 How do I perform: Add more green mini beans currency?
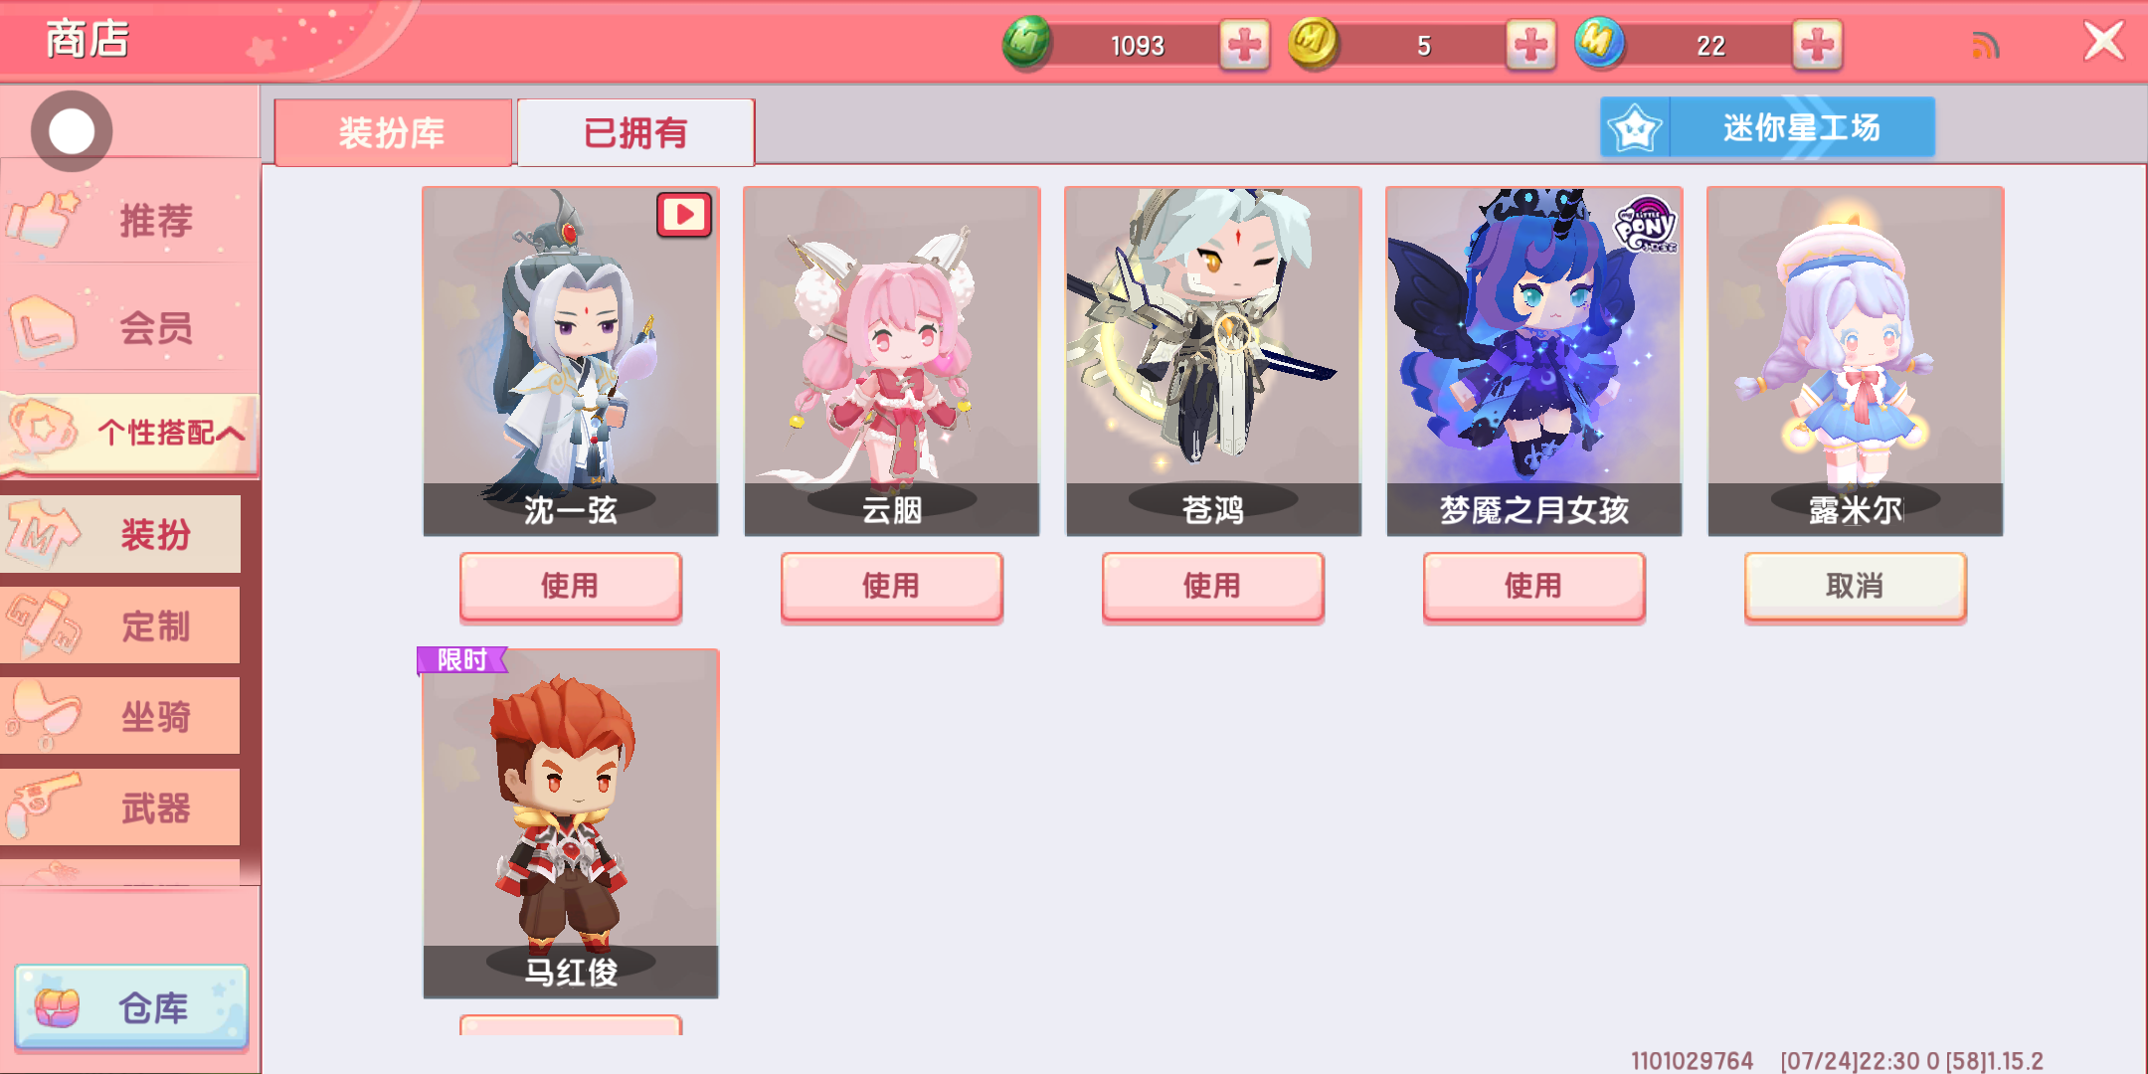click(1244, 45)
